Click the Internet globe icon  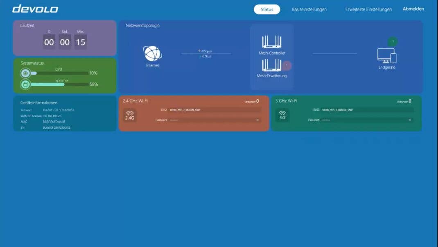pos(152,53)
